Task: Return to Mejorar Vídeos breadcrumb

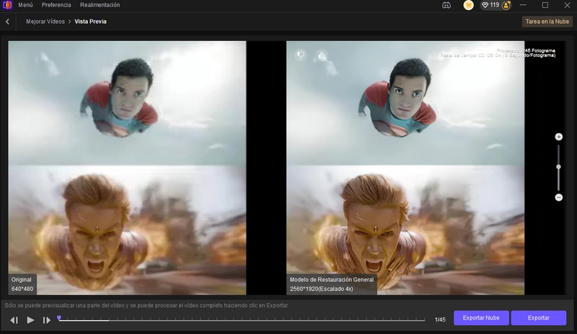Action: tap(45, 22)
